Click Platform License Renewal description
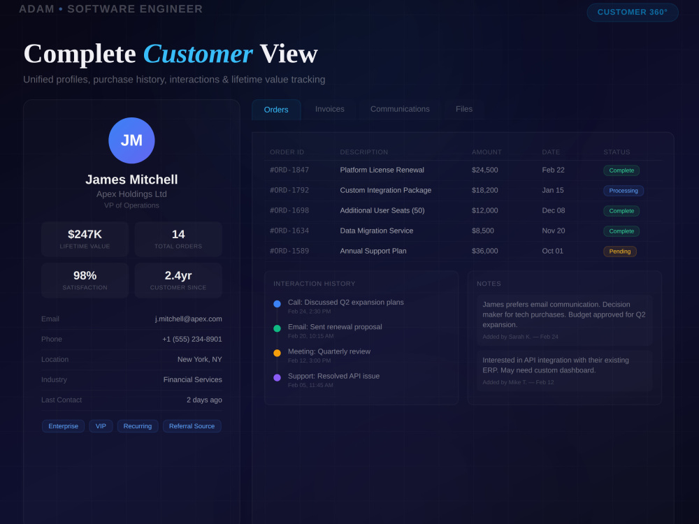Screen dimensions: 699x524 pyautogui.click(x=382, y=170)
